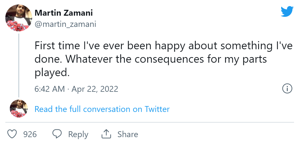Visit the @martin_zamani handle

coord(65,24)
